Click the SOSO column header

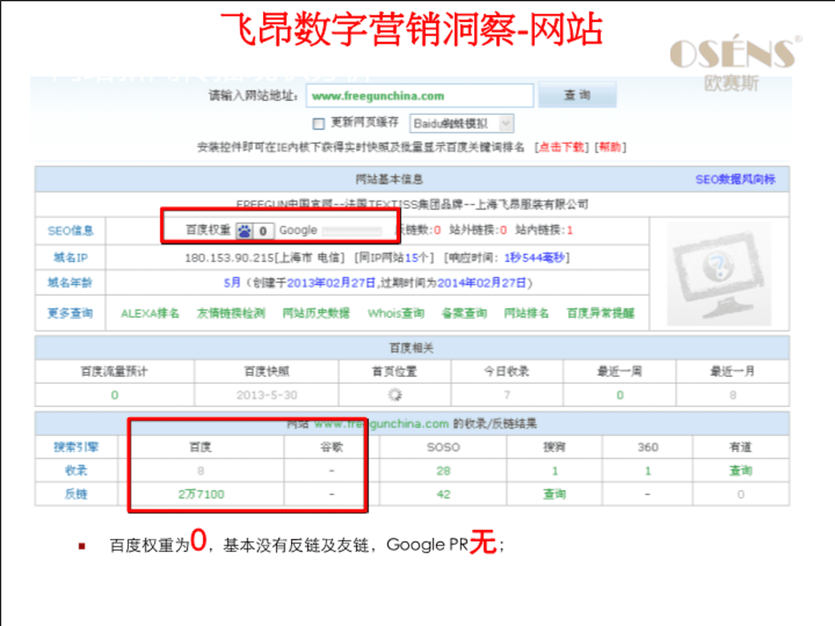pyautogui.click(x=443, y=447)
